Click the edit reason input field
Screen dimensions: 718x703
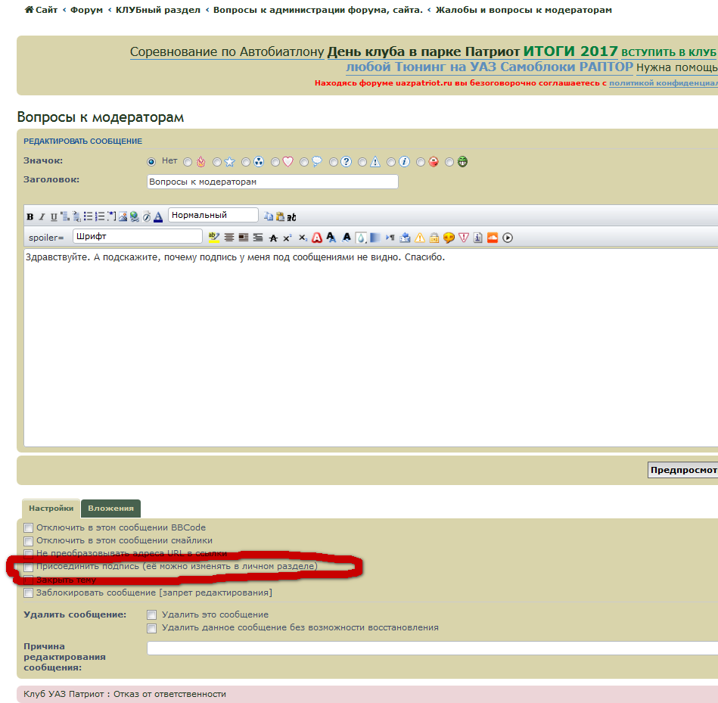click(431, 649)
